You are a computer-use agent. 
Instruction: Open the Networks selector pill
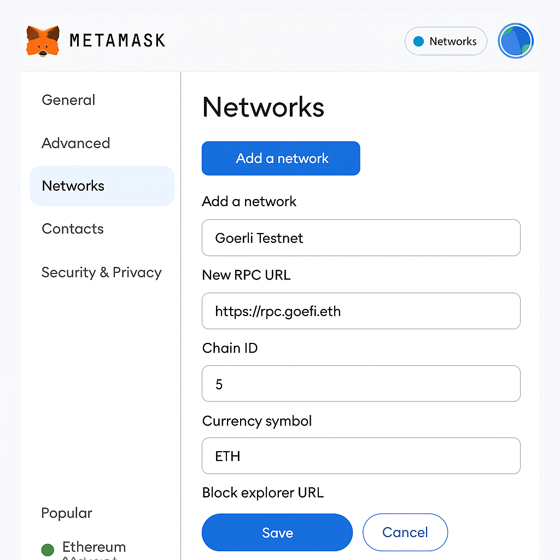446,41
